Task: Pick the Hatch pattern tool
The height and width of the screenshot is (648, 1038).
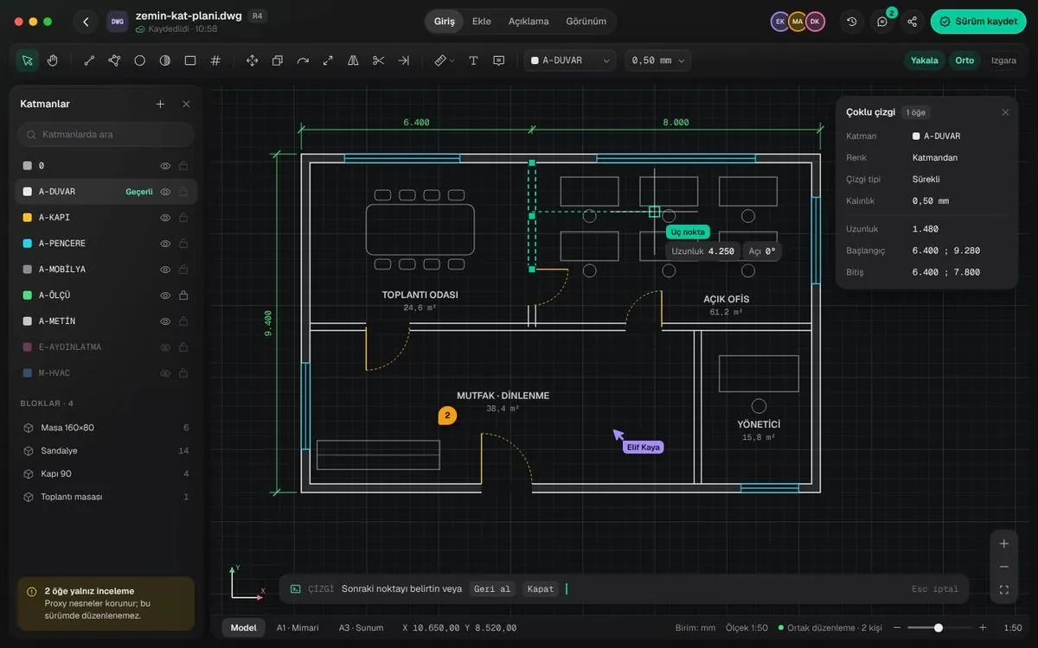Action: [x=215, y=60]
